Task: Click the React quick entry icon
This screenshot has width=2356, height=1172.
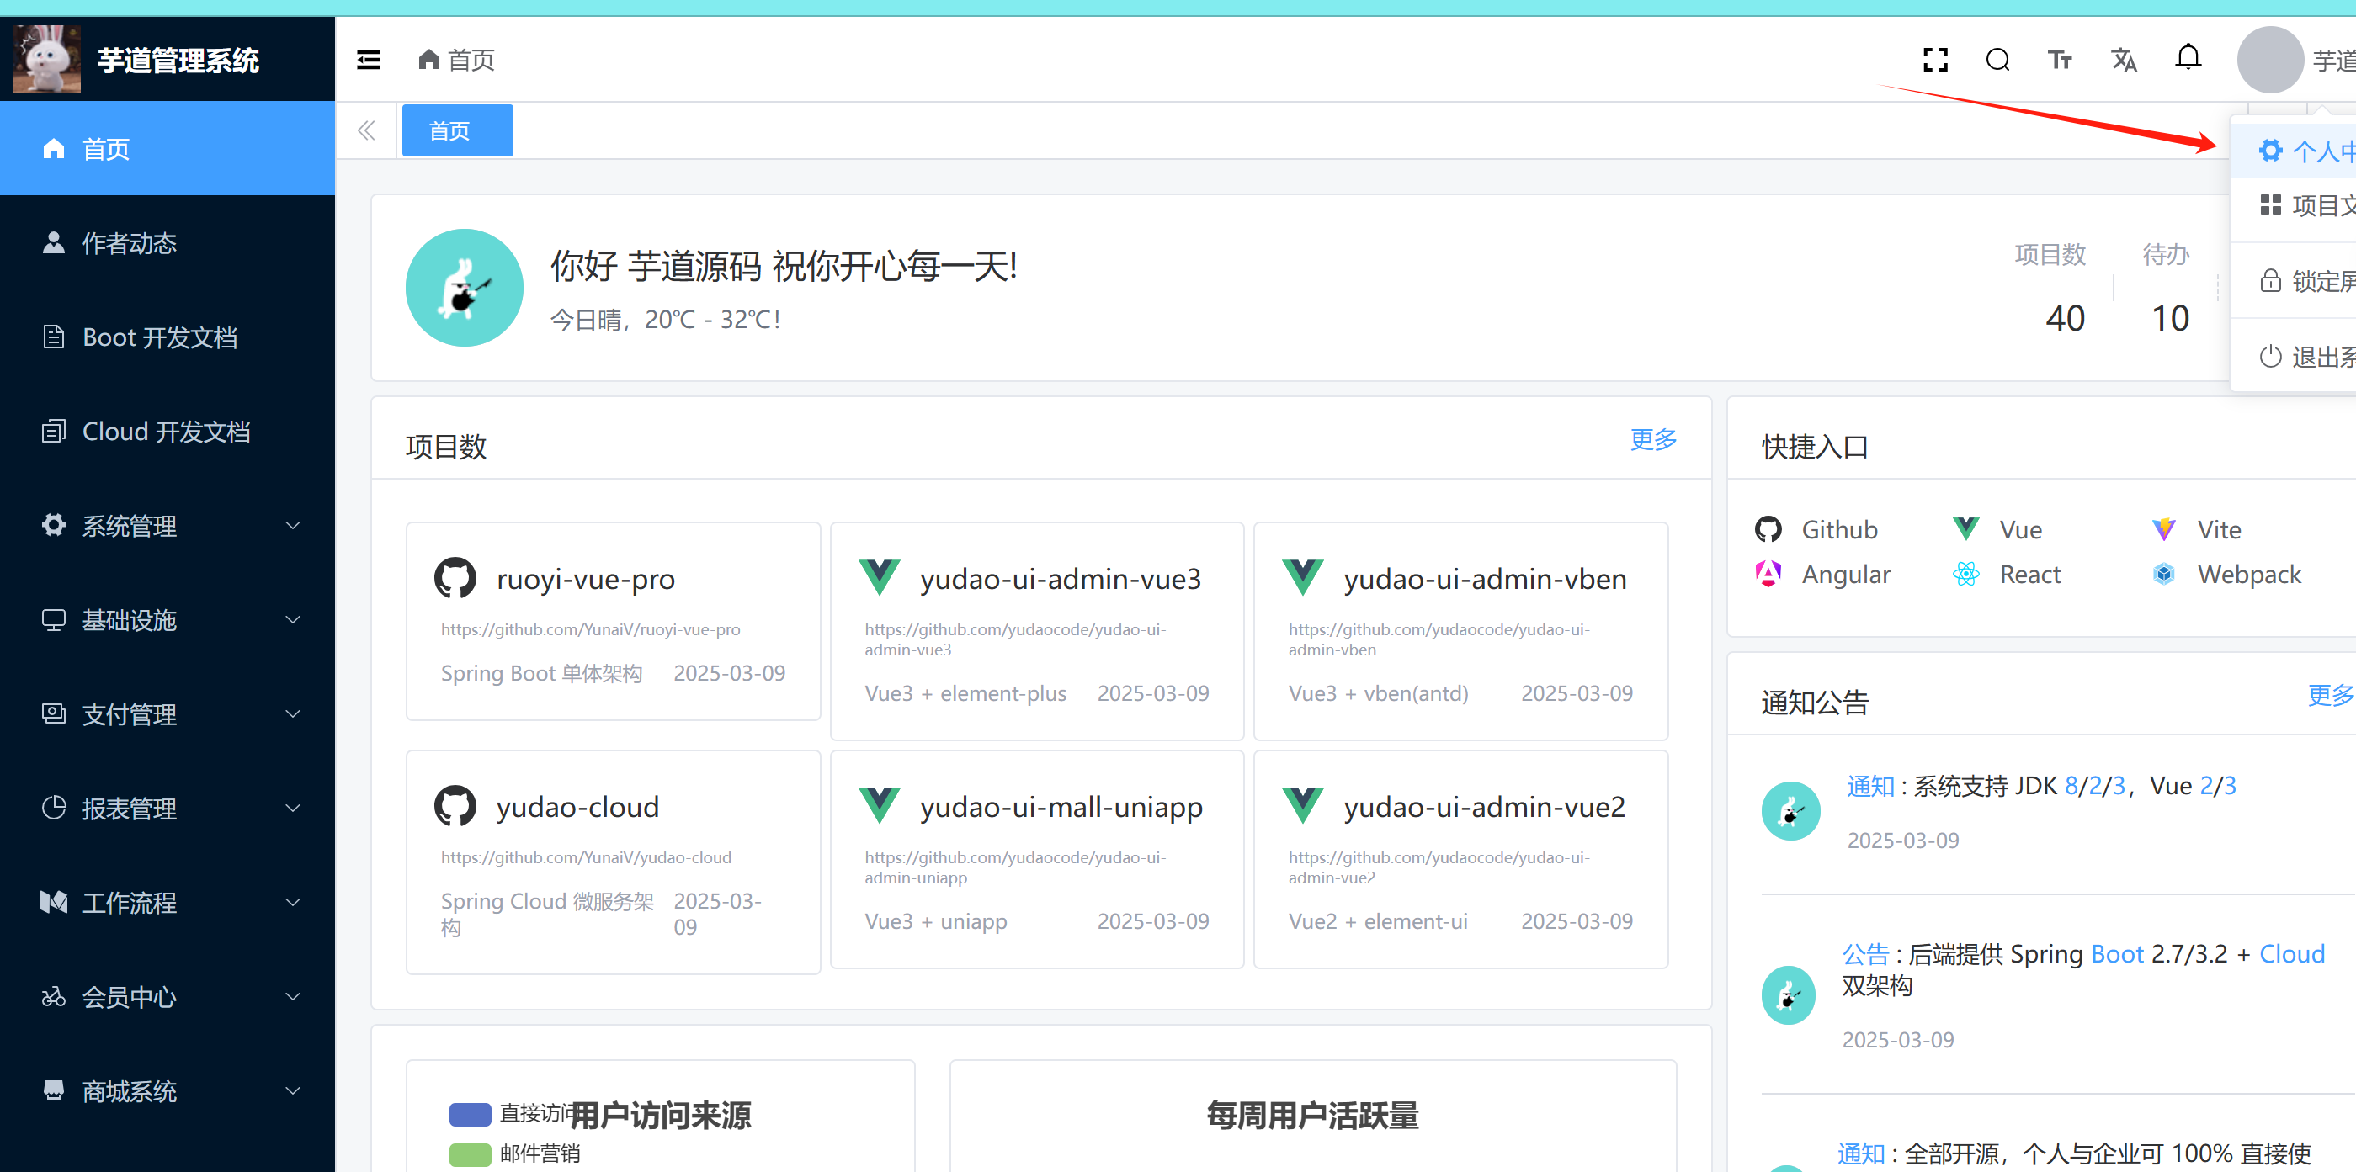Action: (x=1965, y=574)
